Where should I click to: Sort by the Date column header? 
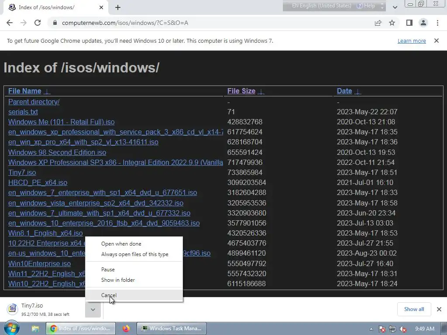coord(344,91)
